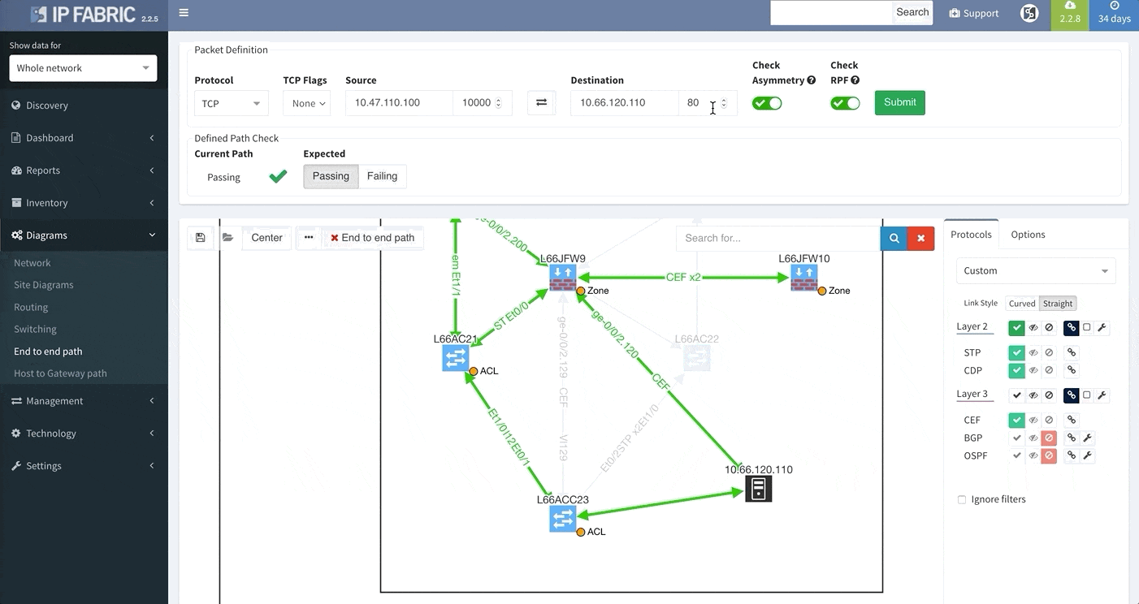1139x604 pixels.
Task: Click the Zone marker next to L66JFW9
Action: [x=582, y=291]
